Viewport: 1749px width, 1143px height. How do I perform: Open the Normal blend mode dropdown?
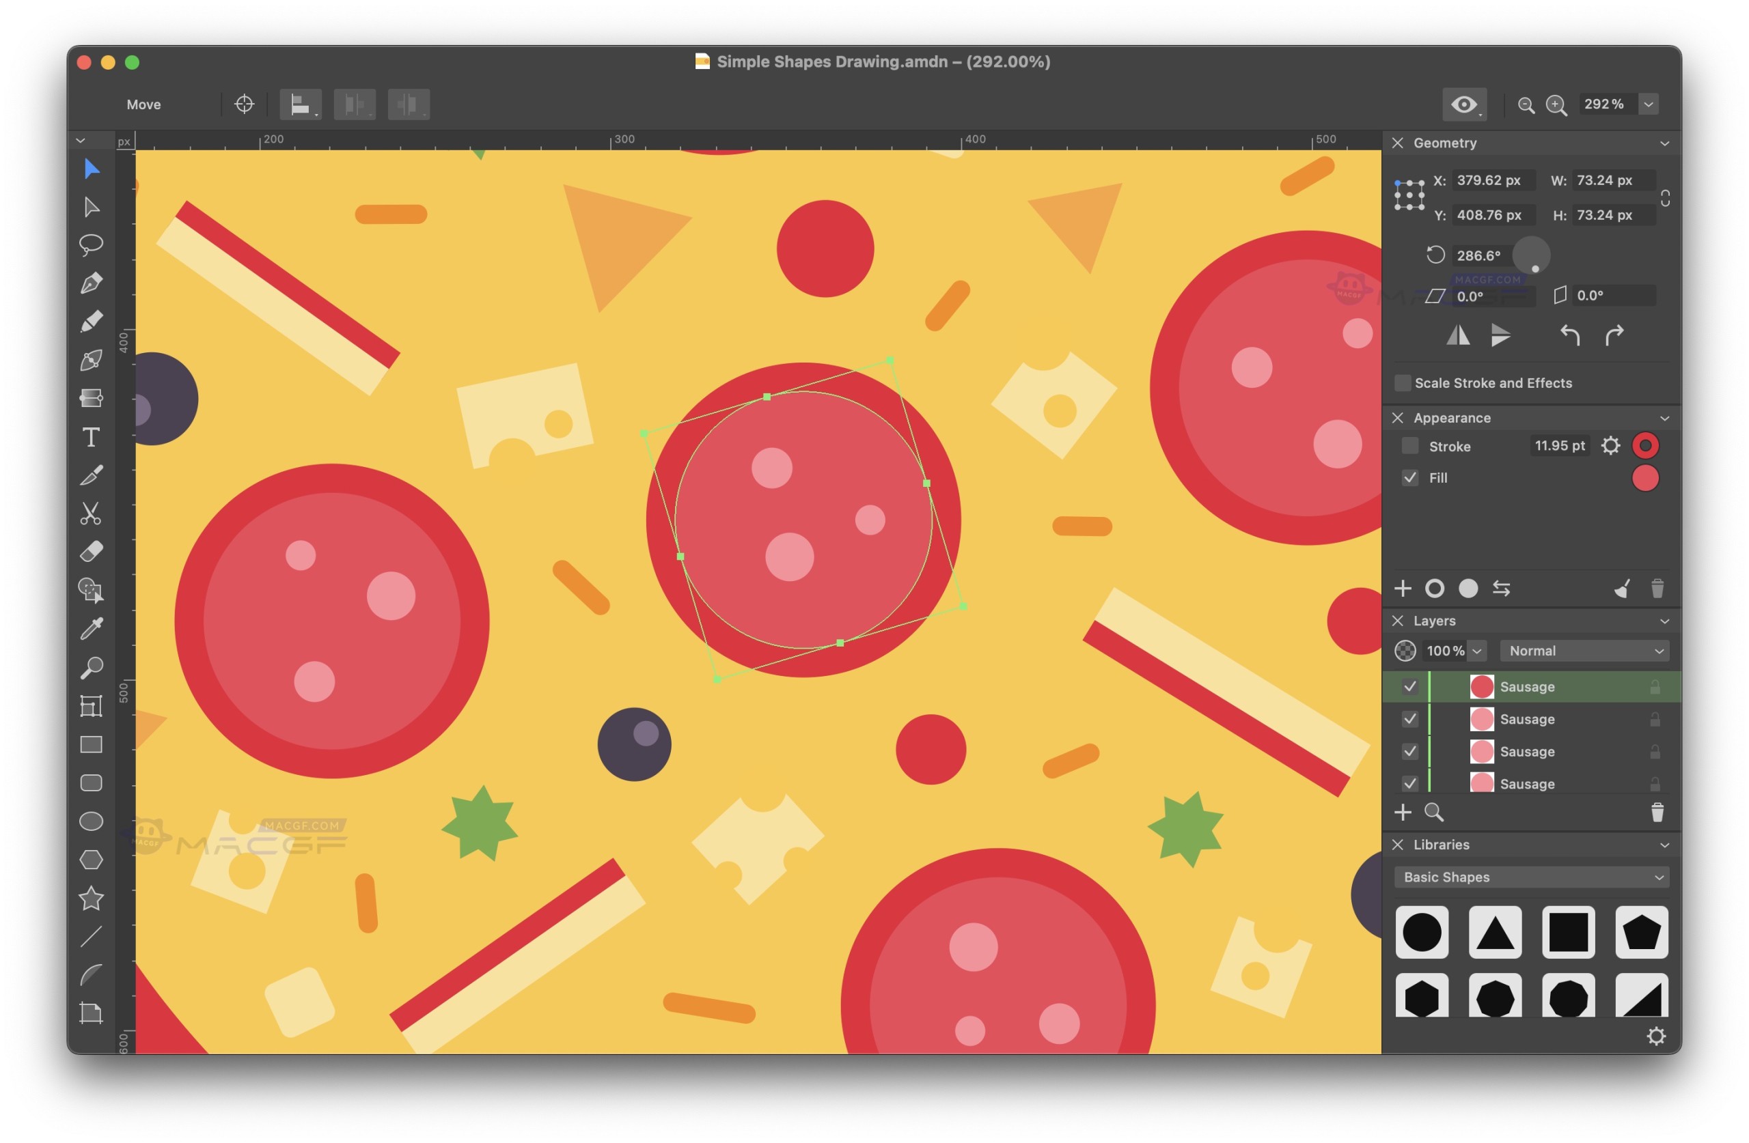pos(1584,651)
